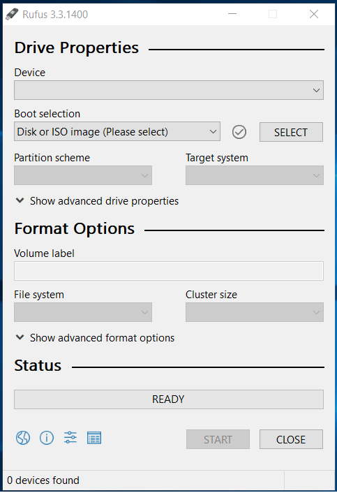Open the Partition scheme dropdown
337x493 pixels.
(83, 175)
